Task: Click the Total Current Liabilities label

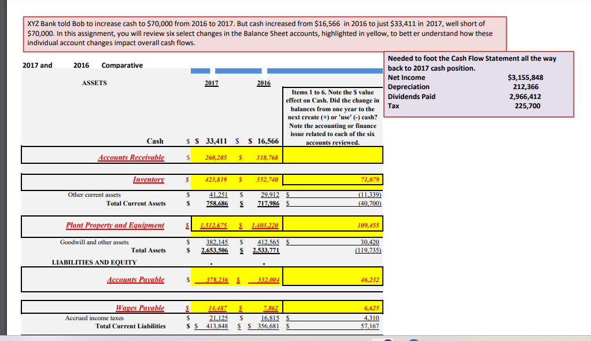Action: pos(131,326)
